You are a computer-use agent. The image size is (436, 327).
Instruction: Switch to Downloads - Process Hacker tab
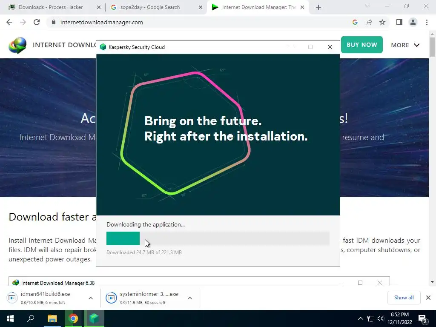[x=51, y=7]
